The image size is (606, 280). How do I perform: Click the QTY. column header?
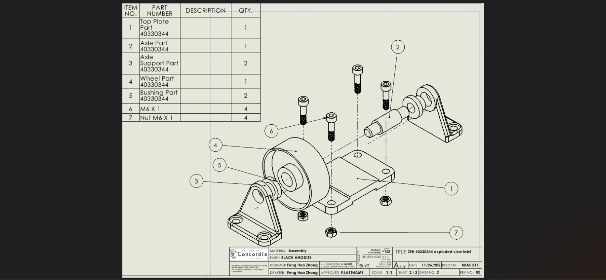[245, 11]
